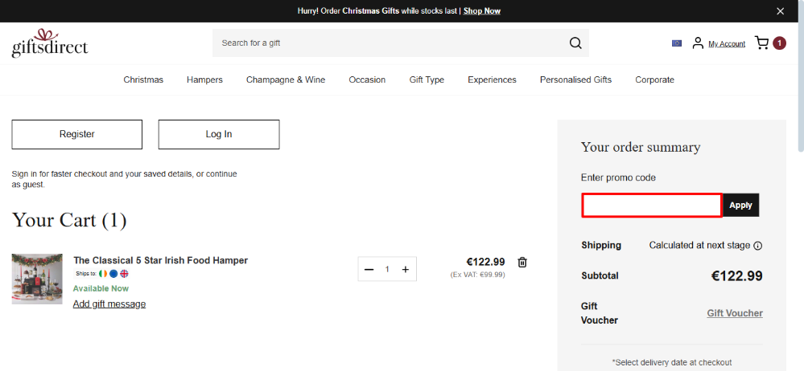Open the Christmas menu
The width and height of the screenshot is (804, 371).
[143, 79]
